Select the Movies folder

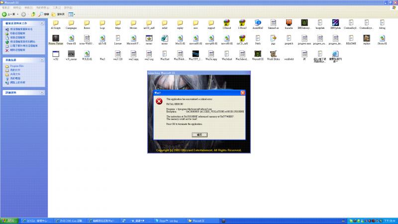coord(133,24)
